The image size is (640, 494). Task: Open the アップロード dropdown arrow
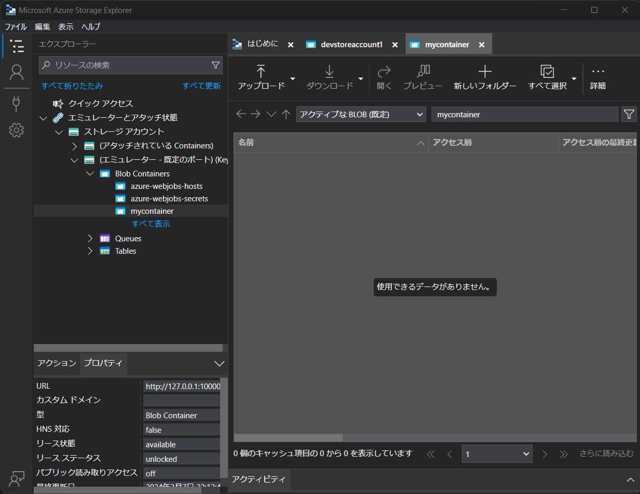(x=293, y=78)
